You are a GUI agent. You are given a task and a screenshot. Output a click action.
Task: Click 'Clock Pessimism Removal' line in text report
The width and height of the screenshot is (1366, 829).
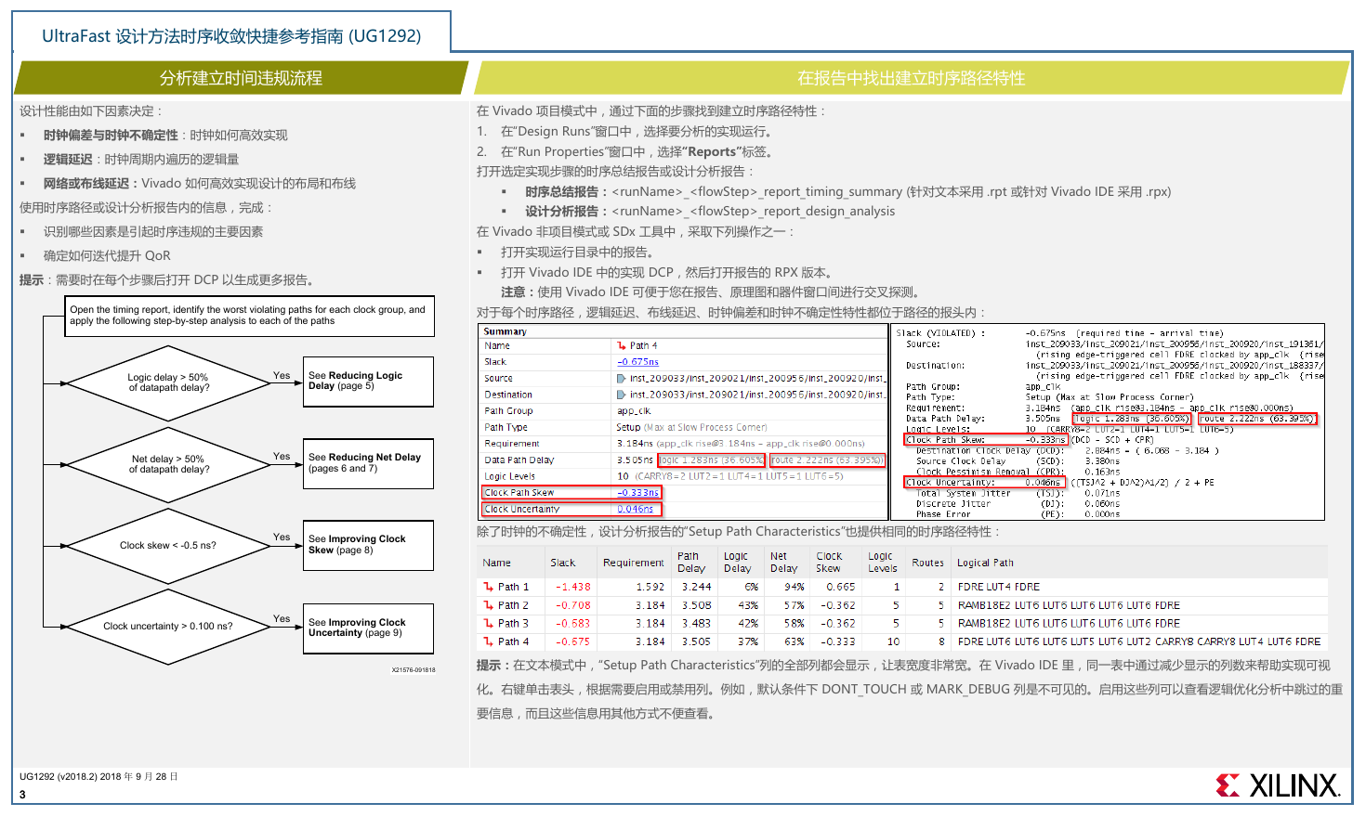(x=1019, y=472)
